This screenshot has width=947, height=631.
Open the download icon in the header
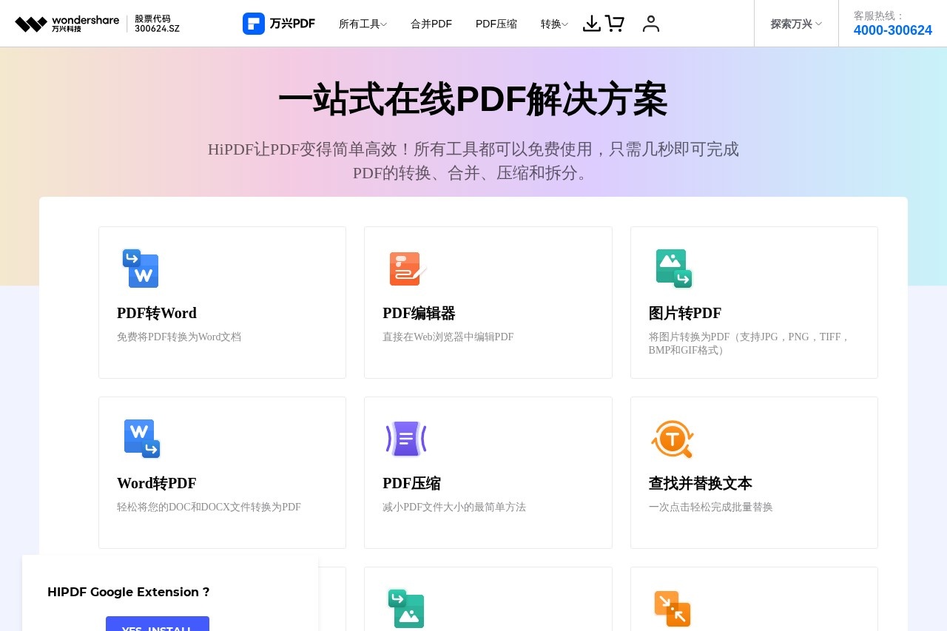592,24
